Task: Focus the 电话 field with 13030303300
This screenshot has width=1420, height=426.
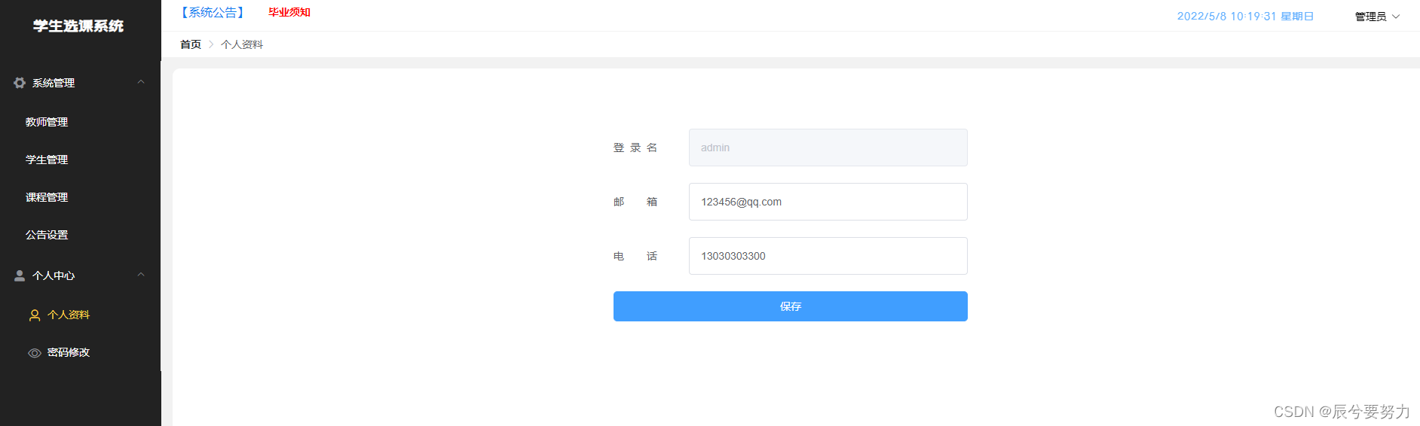Action: pyautogui.click(x=828, y=256)
